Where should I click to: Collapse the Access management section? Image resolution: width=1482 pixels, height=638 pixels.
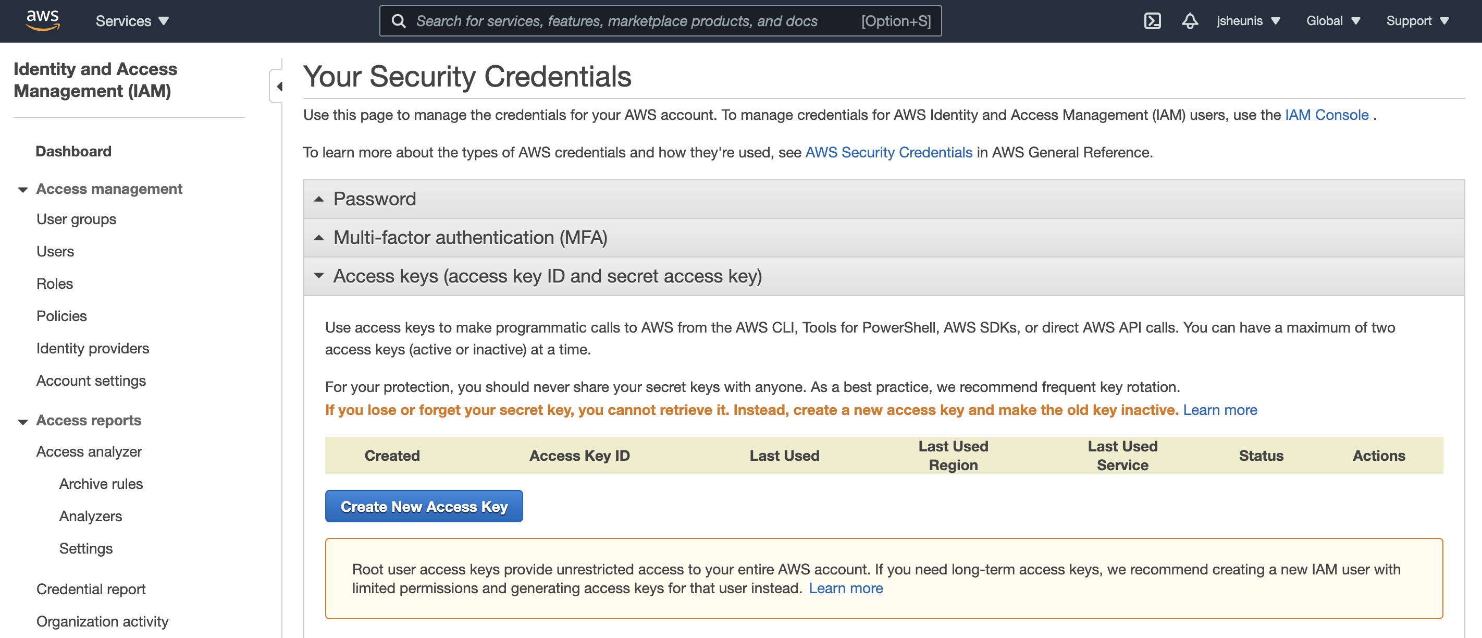(22, 189)
